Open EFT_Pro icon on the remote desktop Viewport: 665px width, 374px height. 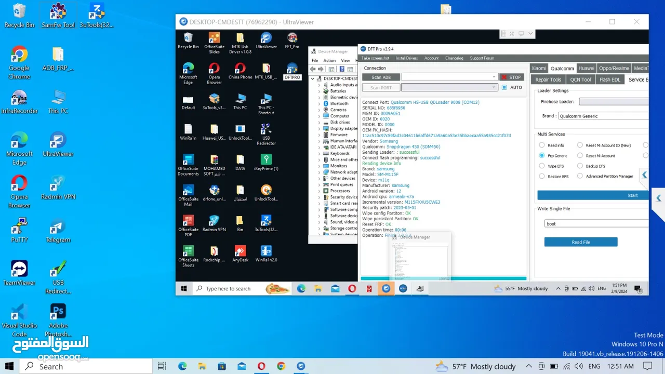pos(292,41)
